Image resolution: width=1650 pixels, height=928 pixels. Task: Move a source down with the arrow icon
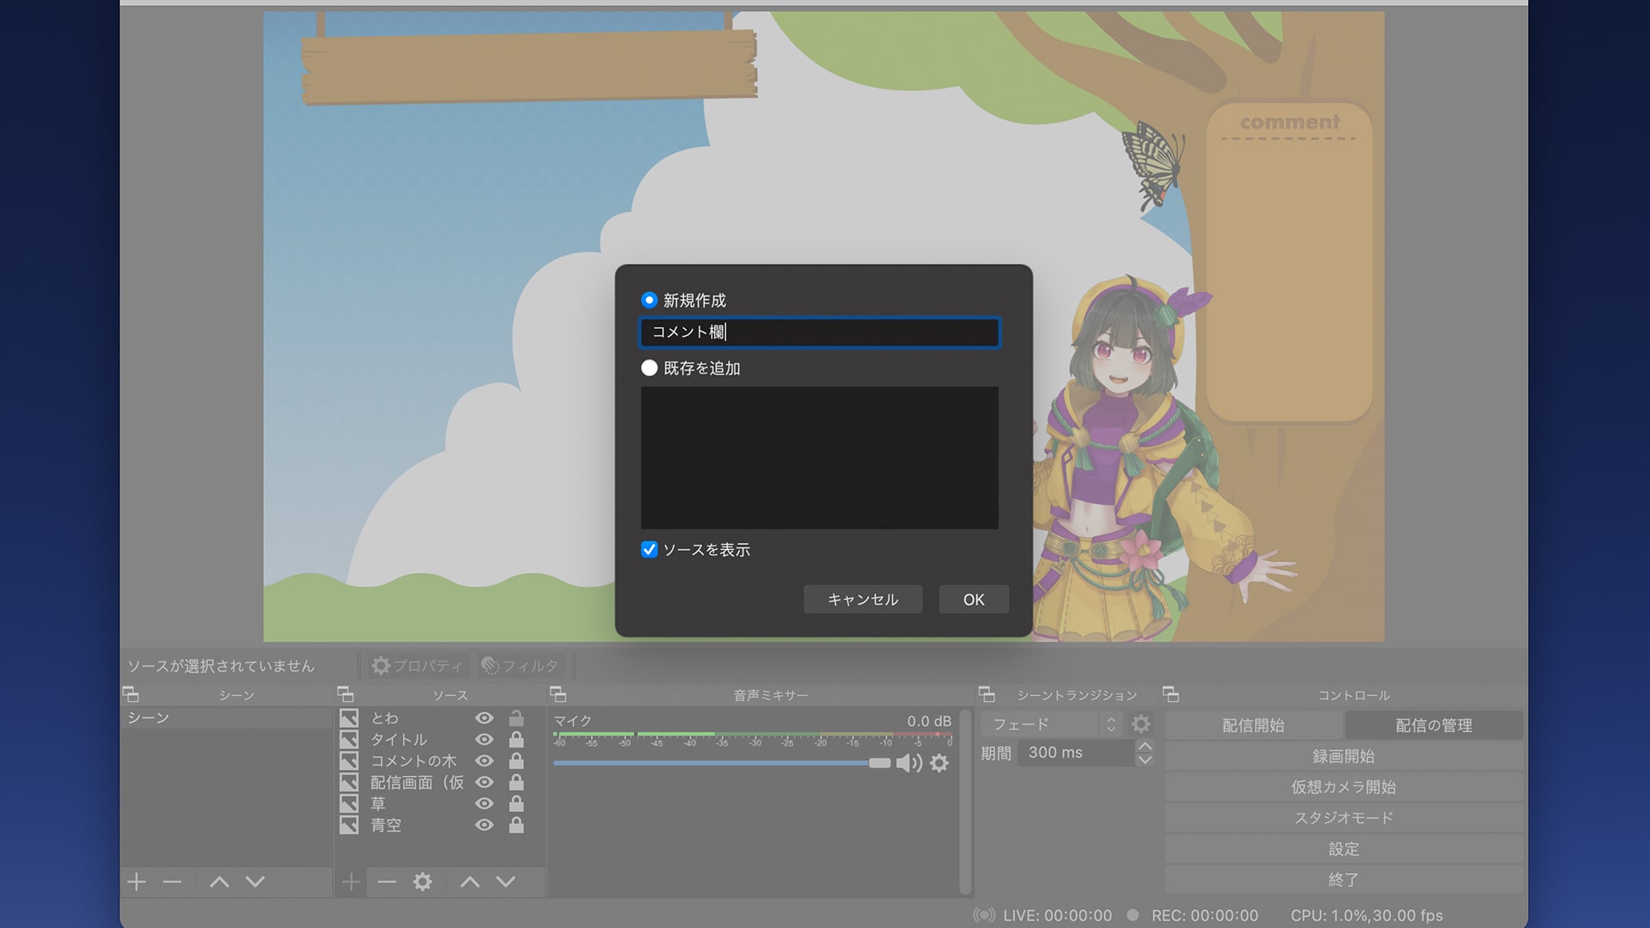505,882
